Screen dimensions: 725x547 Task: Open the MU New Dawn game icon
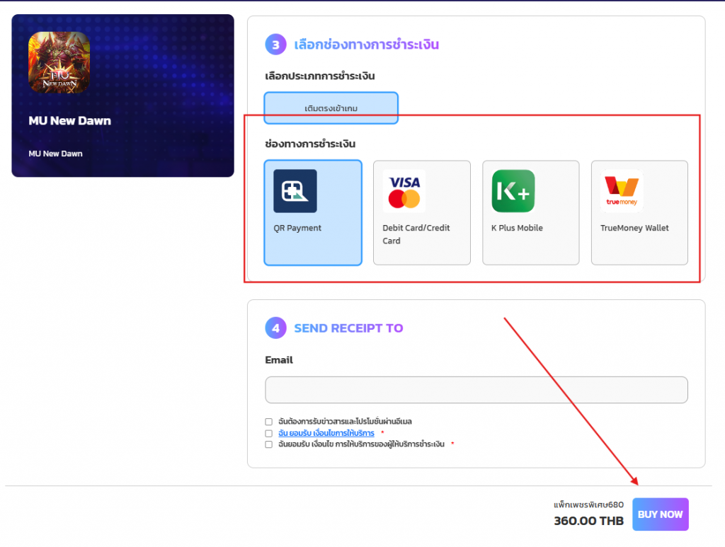click(x=59, y=62)
